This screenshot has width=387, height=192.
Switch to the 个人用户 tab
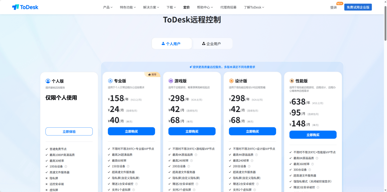click(172, 44)
